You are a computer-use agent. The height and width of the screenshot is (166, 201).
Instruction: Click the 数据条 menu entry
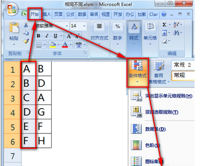coord(155,129)
